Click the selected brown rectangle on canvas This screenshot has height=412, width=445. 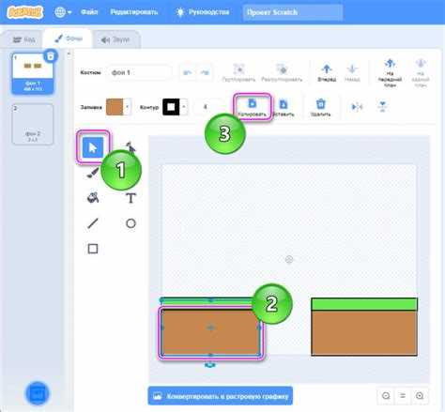coord(210,332)
